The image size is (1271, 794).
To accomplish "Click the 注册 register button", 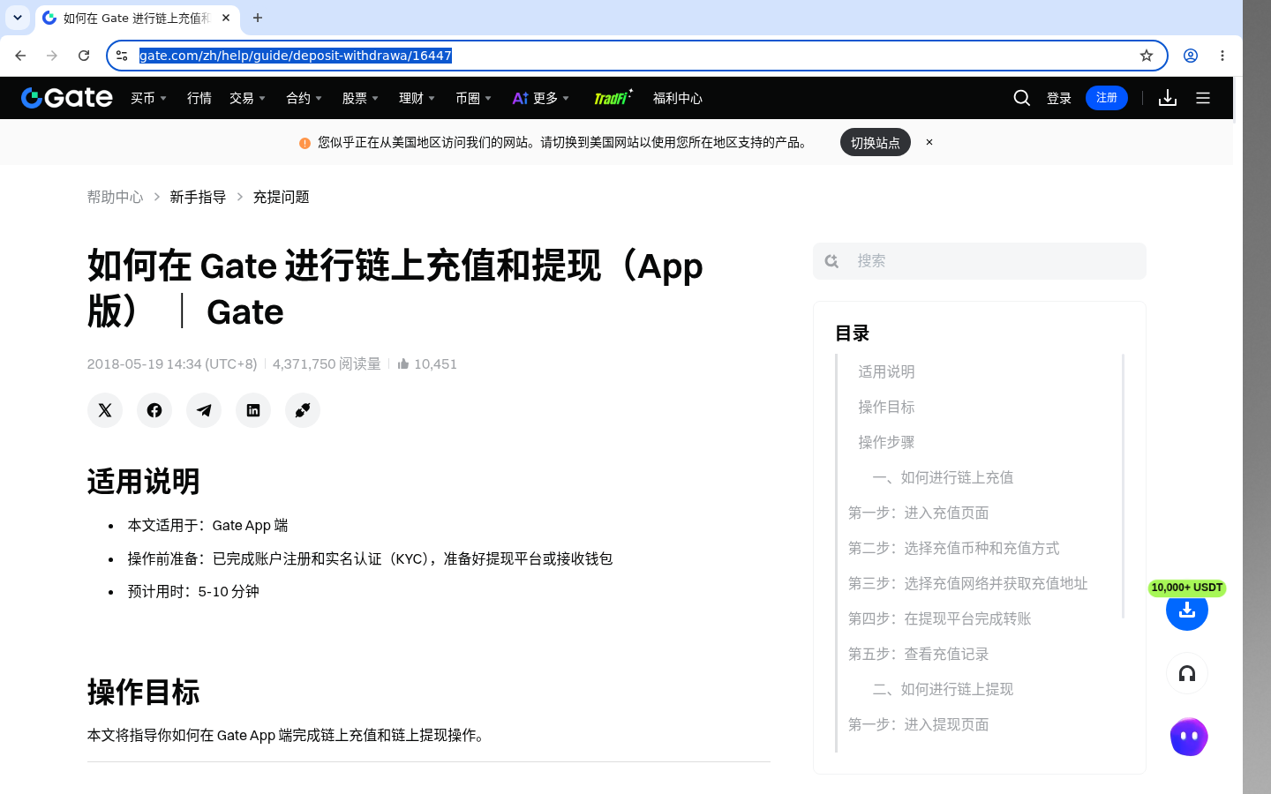I will pyautogui.click(x=1107, y=98).
